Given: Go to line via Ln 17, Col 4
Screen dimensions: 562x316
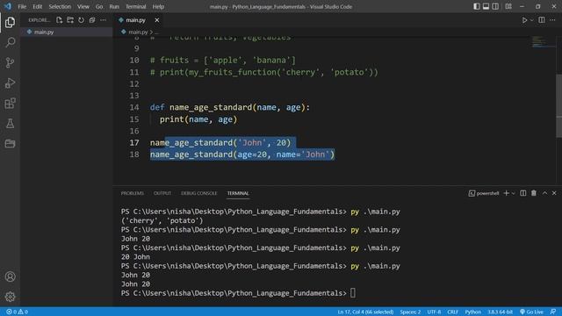Looking at the screenshot, I should (365, 312).
